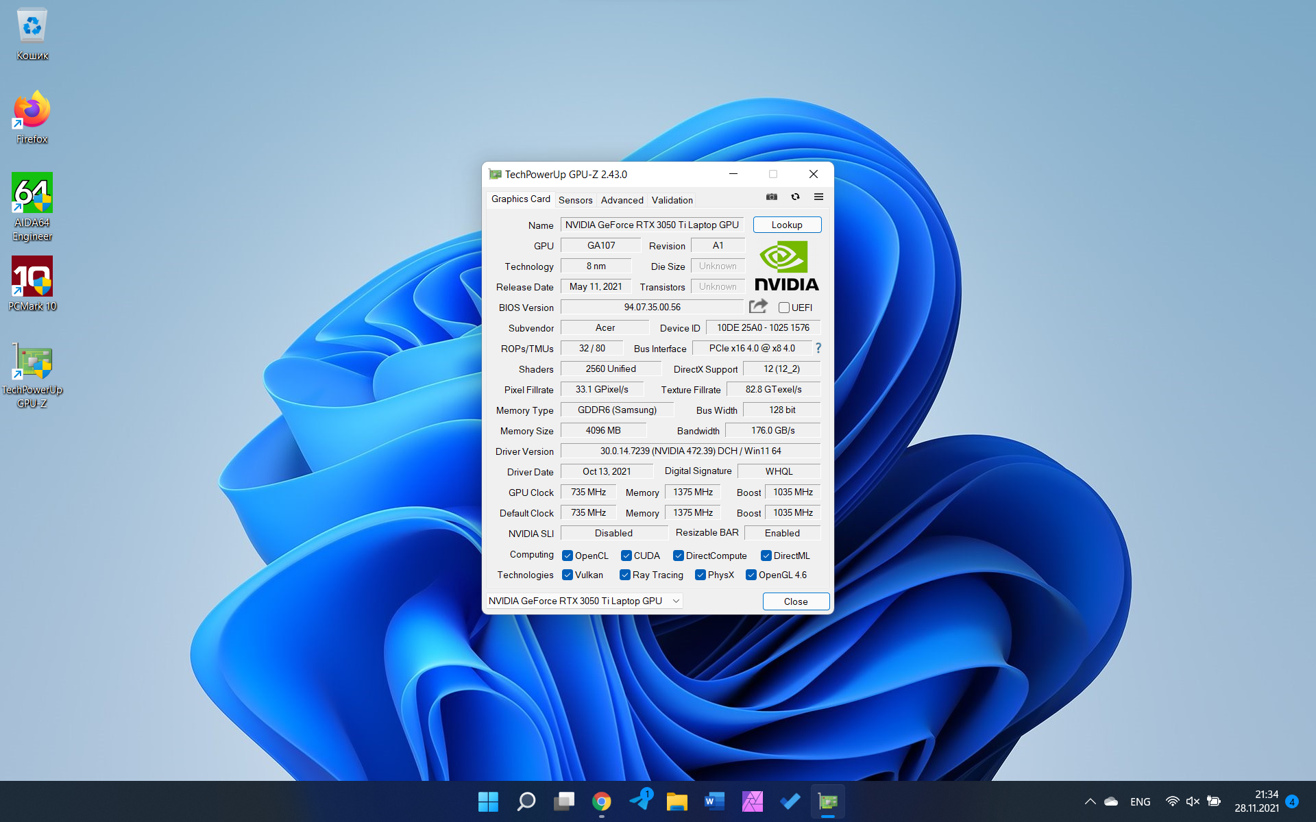Open the notification count badge
Screen dimensions: 1316x822
pyautogui.click(x=1292, y=801)
